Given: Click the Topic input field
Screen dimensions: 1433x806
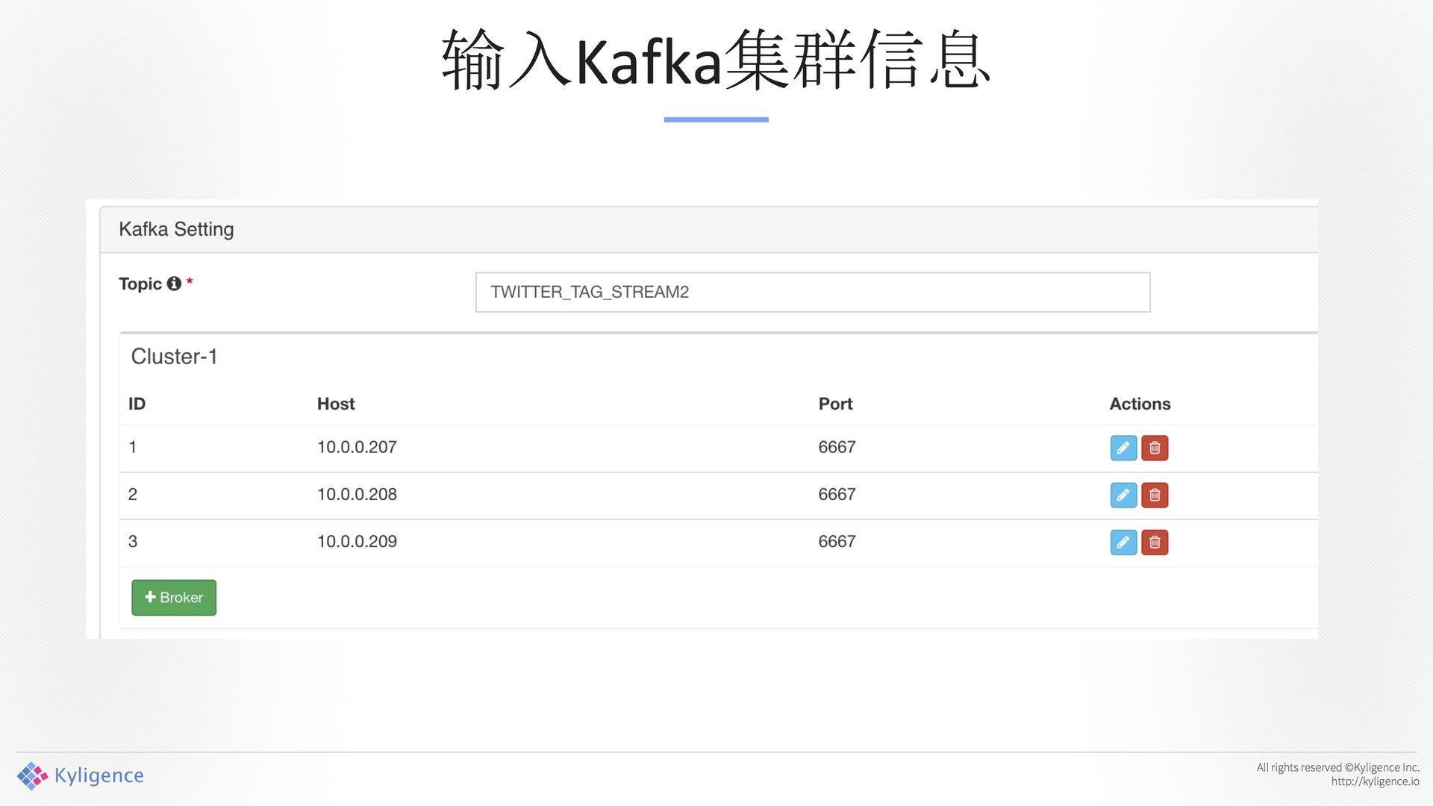Looking at the screenshot, I should (x=812, y=292).
